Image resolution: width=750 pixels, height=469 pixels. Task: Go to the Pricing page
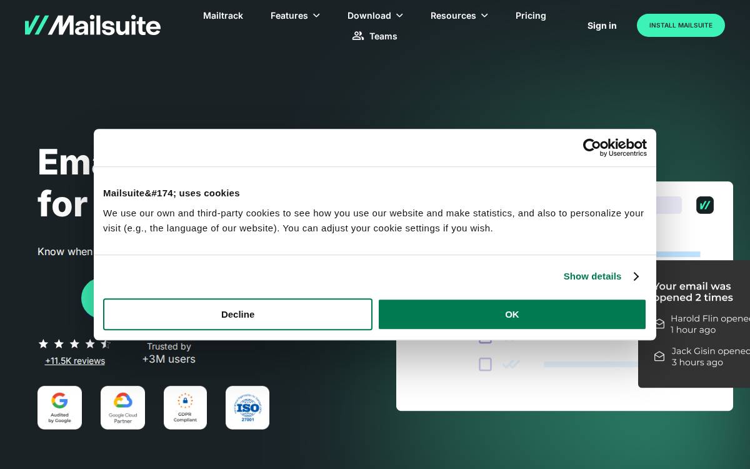click(531, 16)
